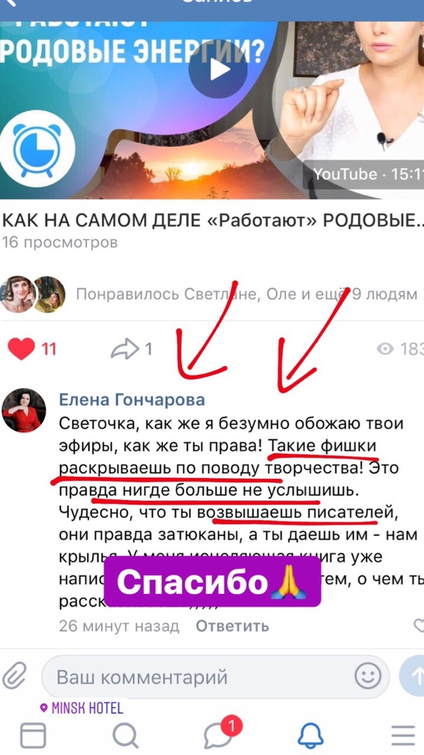
Task: Tap the paperclip attachment icon
Action: (x=14, y=676)
